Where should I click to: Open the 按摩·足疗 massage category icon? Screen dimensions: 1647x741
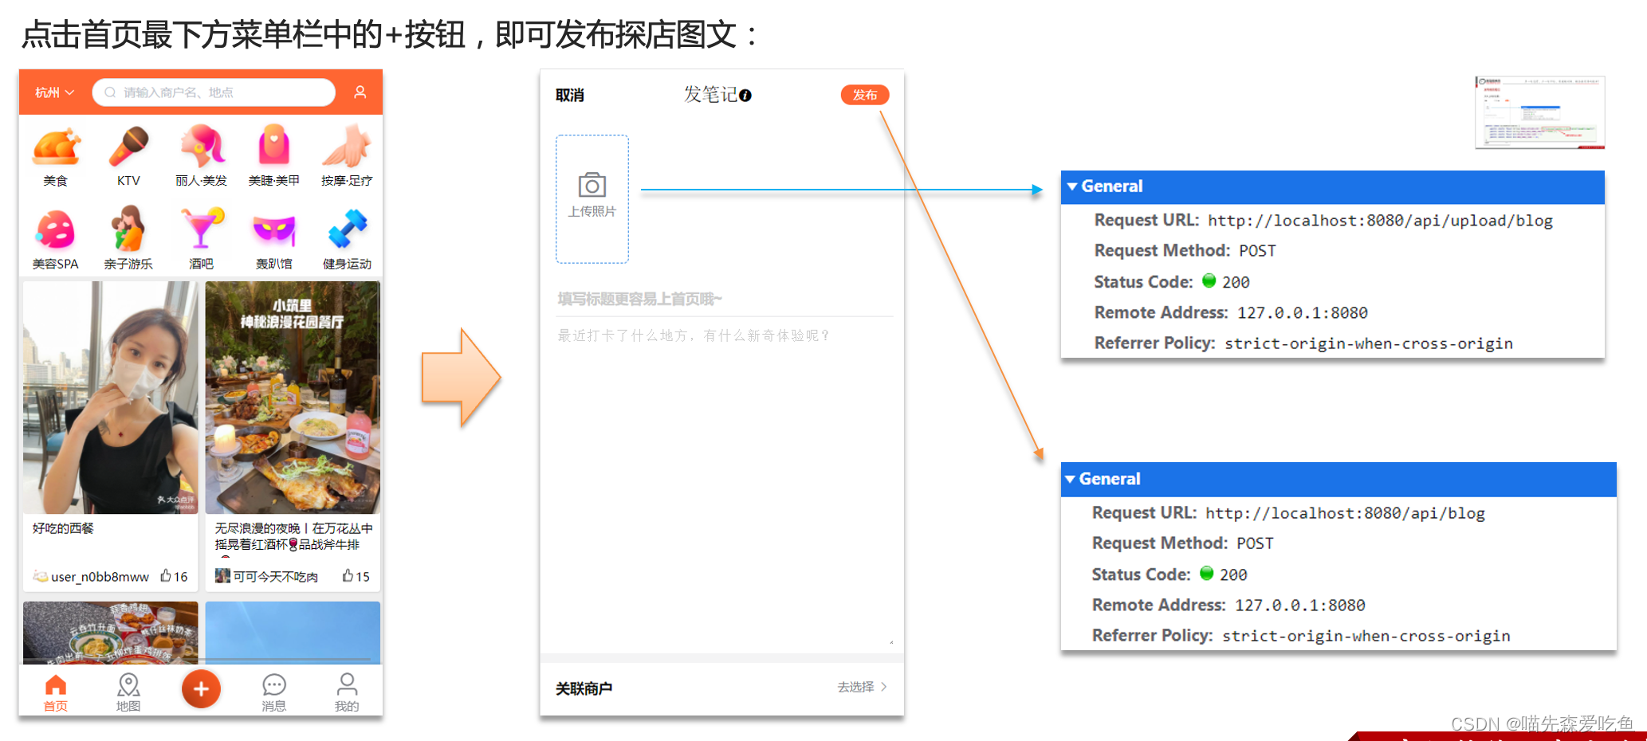pyautogui.click(x=347, y=147)
